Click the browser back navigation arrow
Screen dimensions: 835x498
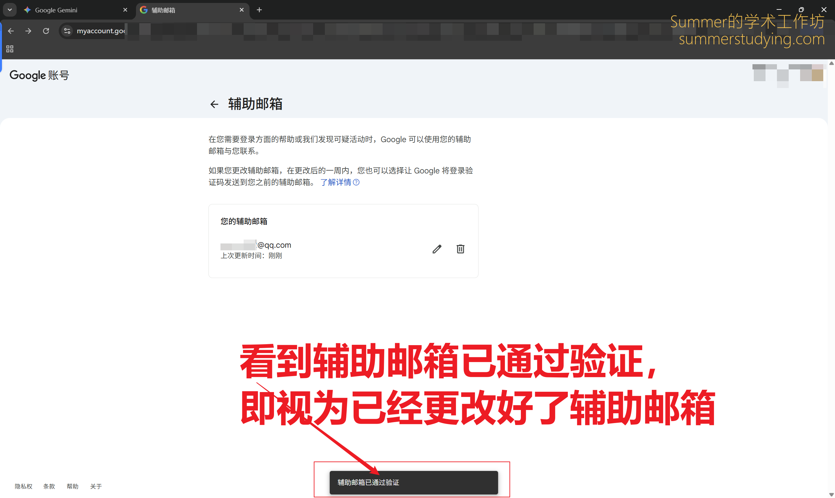point(11,31)
